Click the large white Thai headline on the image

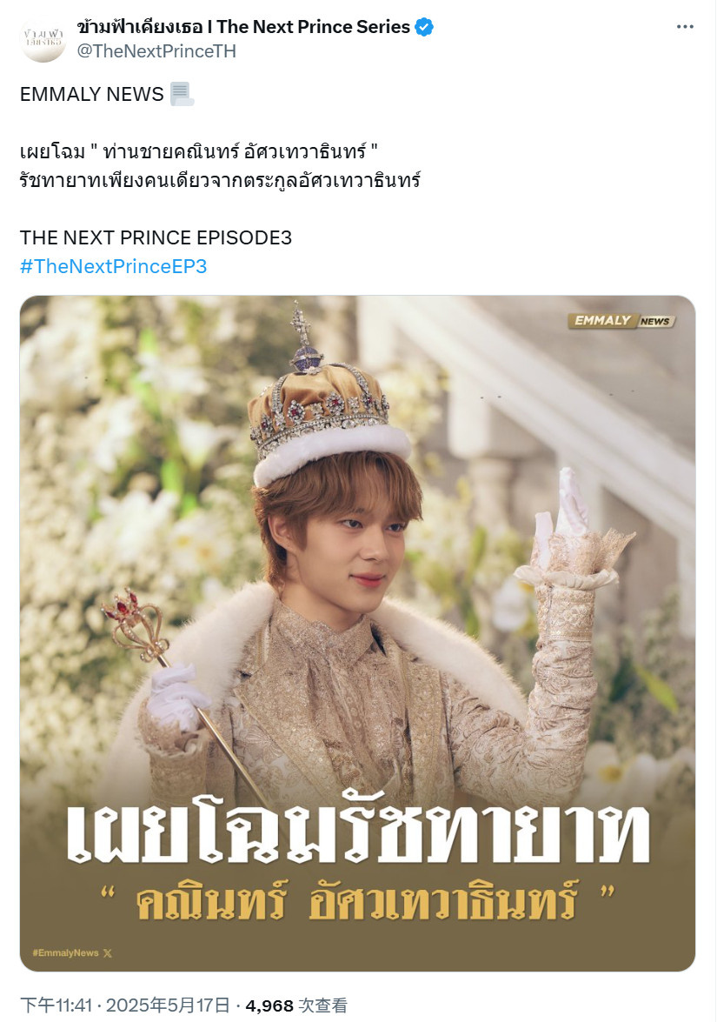(357, 829)
